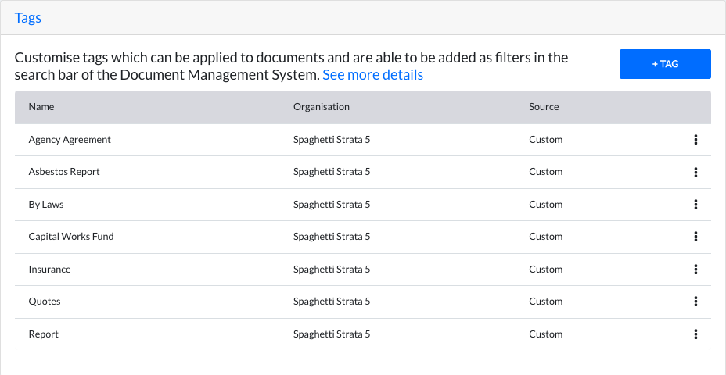
Task: Open the three-dot menu for By Laws
Action: click(695, 205)
